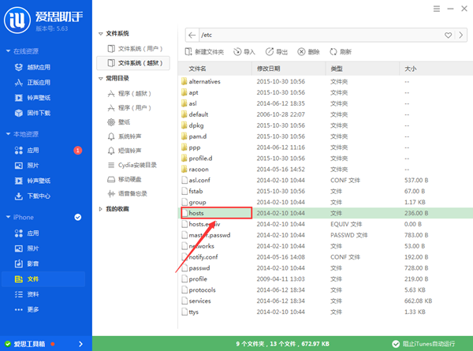Open iPhone 影音 media section
This screenshot has width=473, height=351.
27,263
